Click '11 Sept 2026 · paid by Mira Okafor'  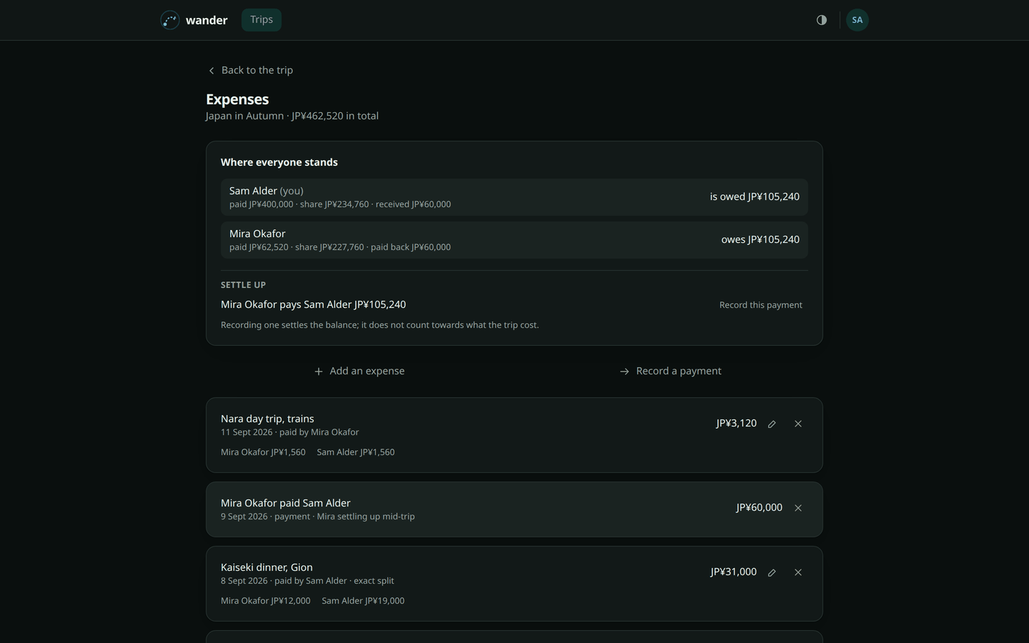[290, 432]
